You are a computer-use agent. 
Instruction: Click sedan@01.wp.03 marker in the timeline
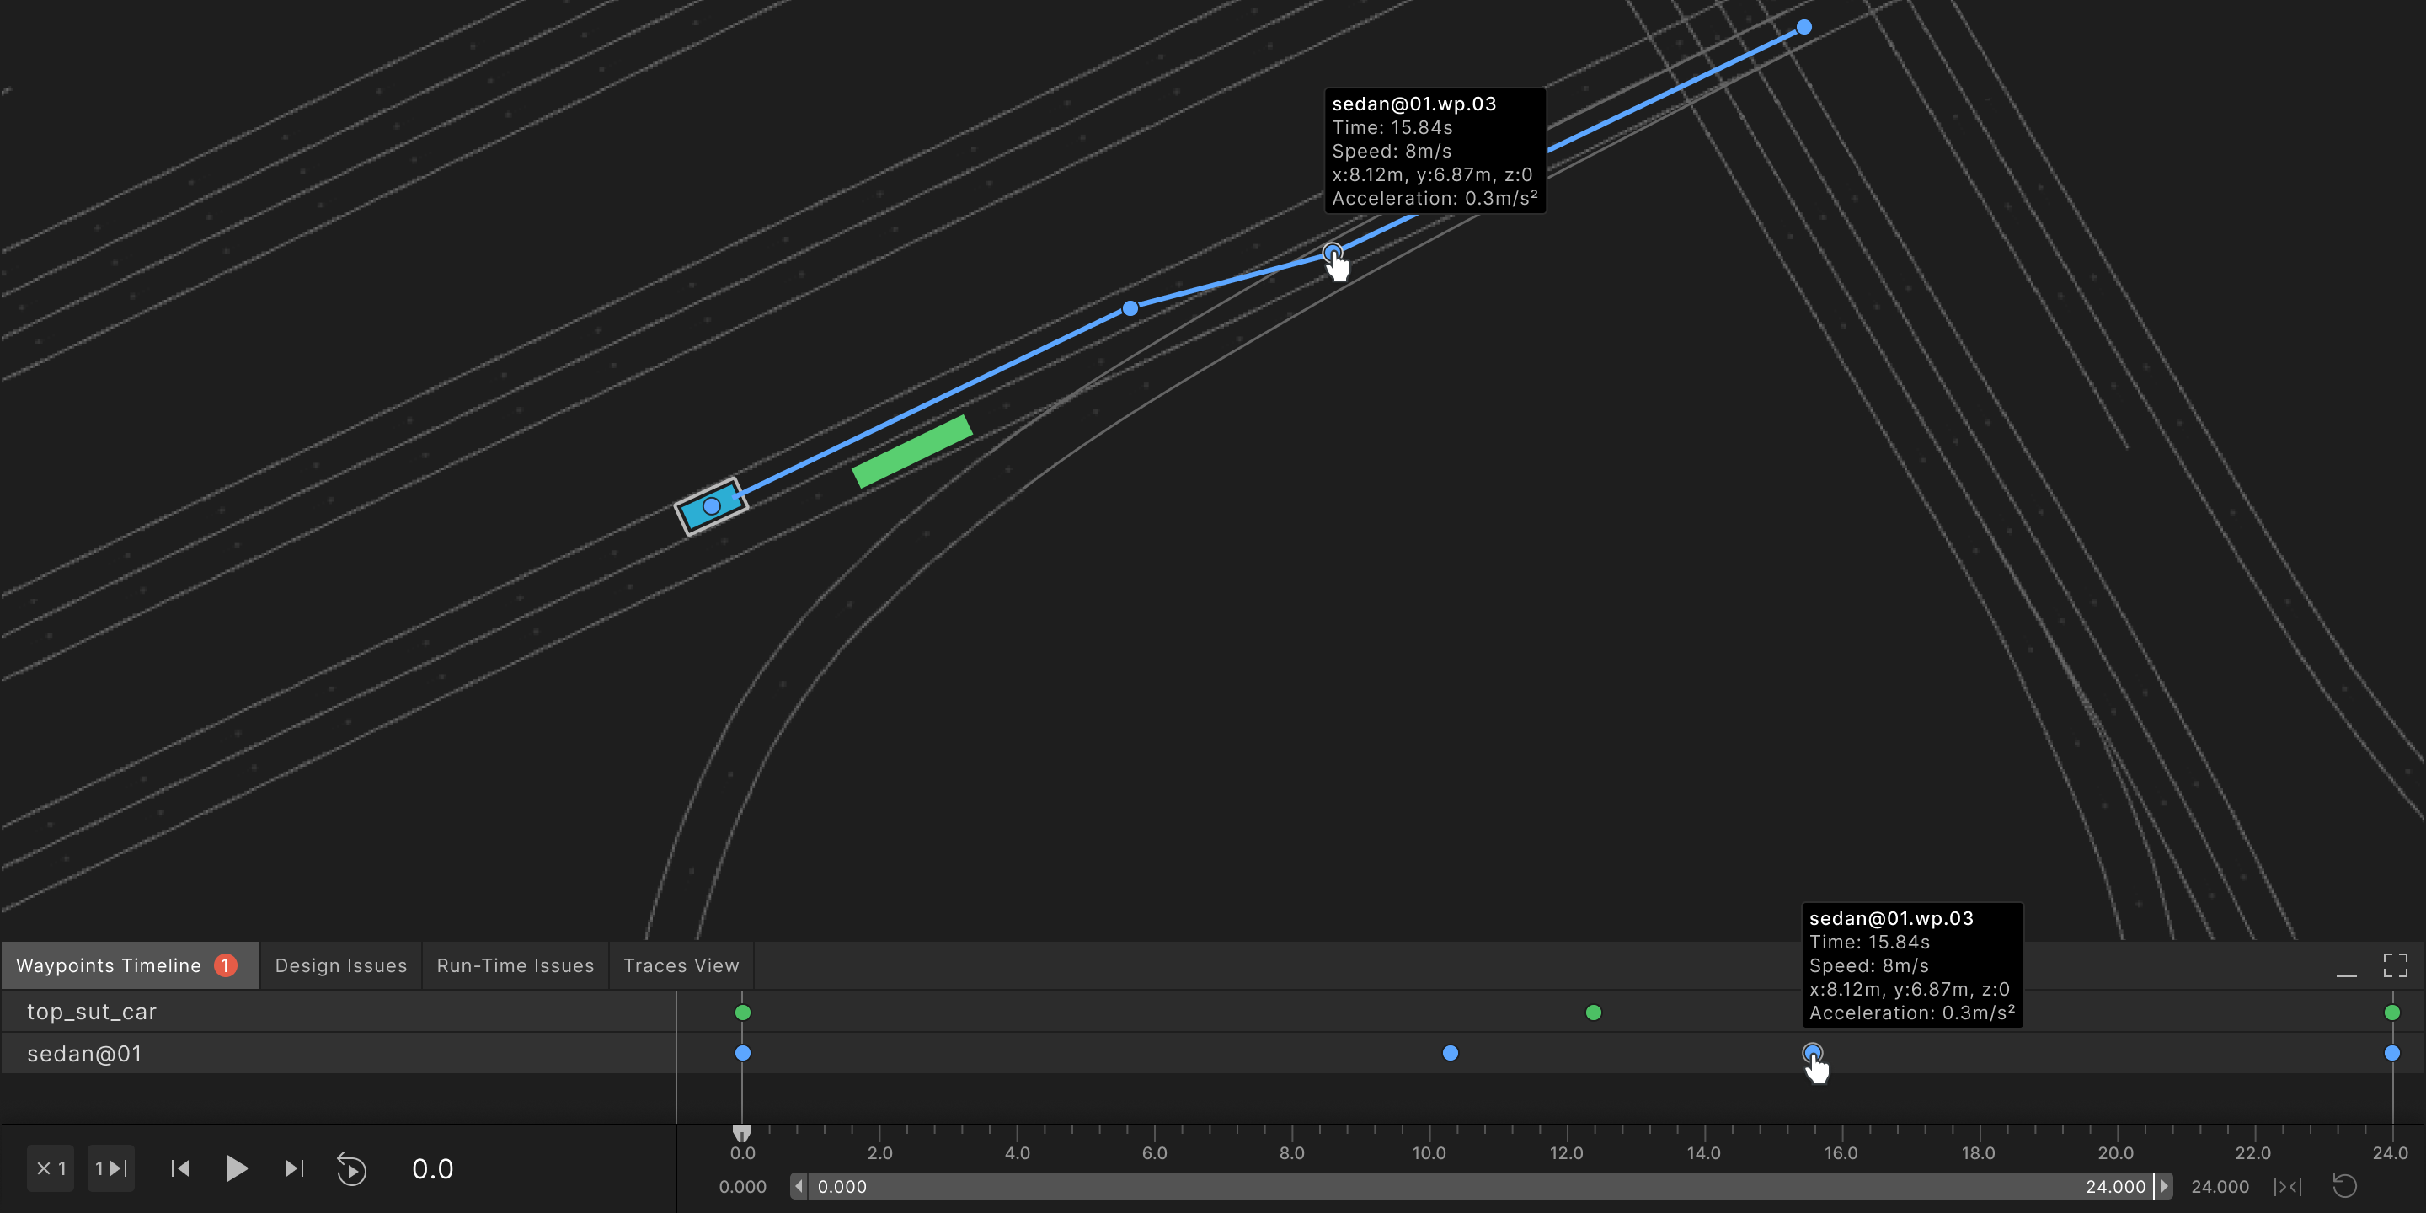tap(1812, 1053)
